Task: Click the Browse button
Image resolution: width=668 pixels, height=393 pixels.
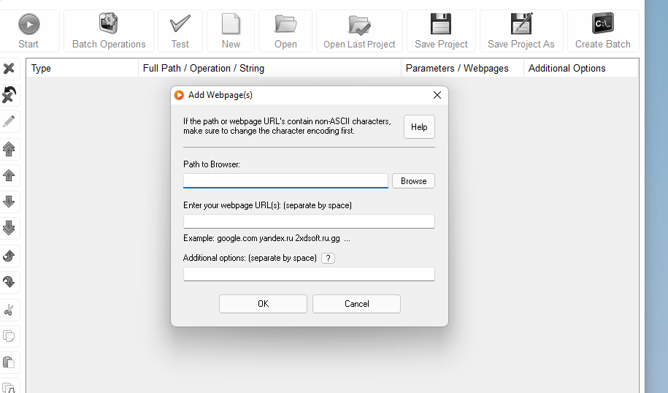Action: [x=413, y=181]
